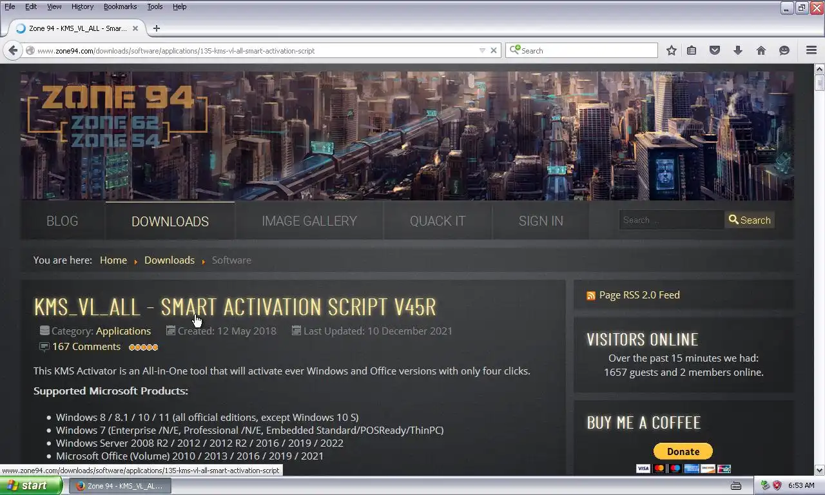Screen dimensions: 825x495
Task: Click the 'Last Updated: 10 December 2021' text
Action: (378, 331)
